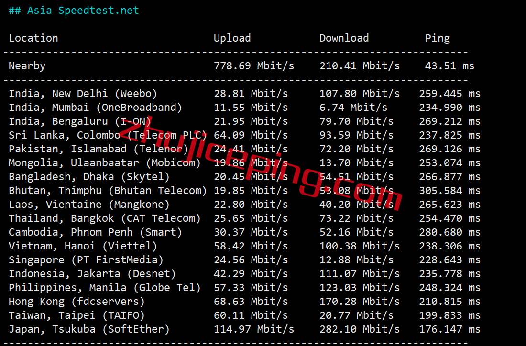526x346 pixels.
Task: Click Colombo download '93.59 Mbit/s'
Action: click(356, 135)
